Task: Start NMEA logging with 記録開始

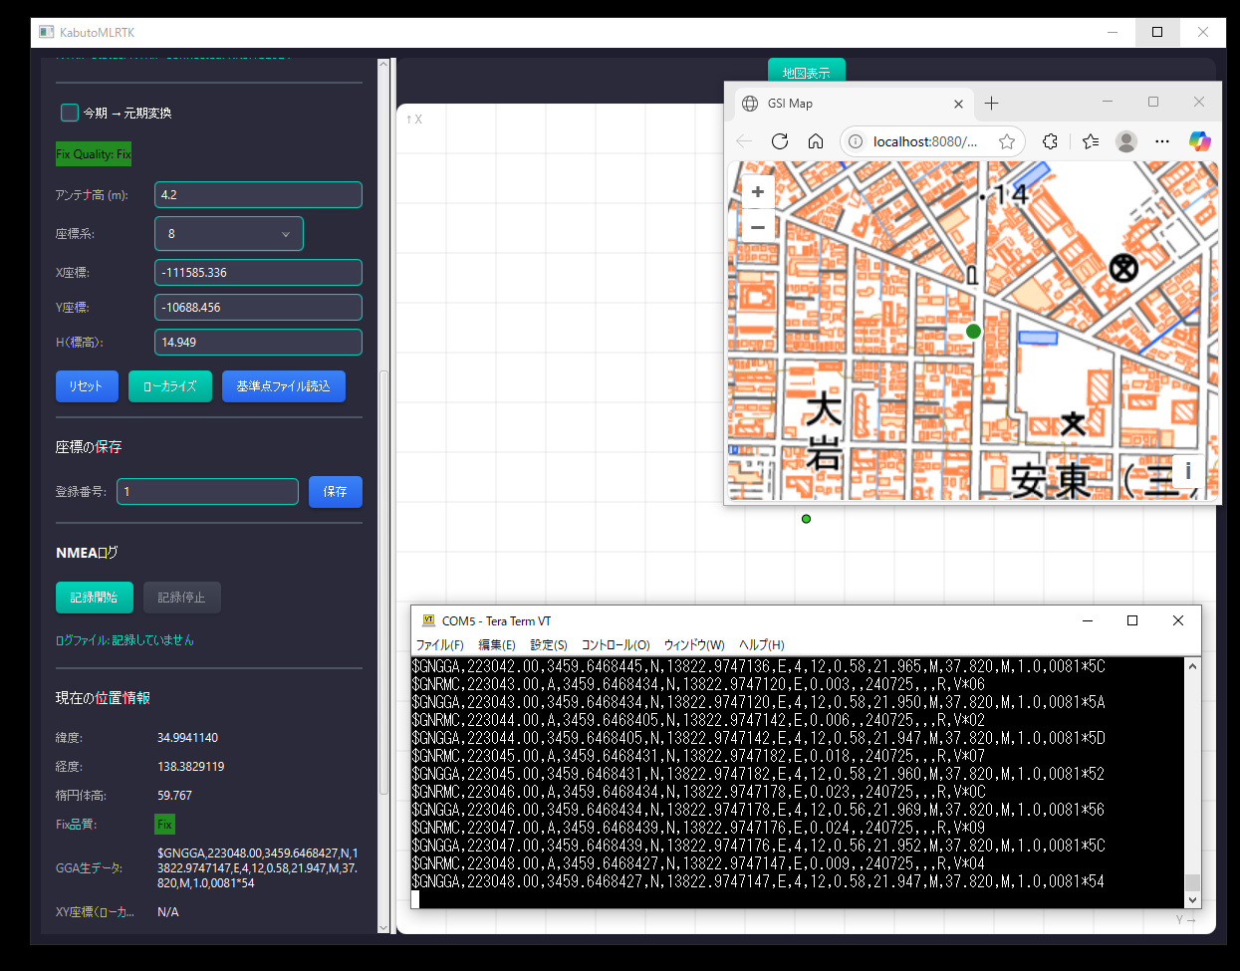Action: pos(94,598)
